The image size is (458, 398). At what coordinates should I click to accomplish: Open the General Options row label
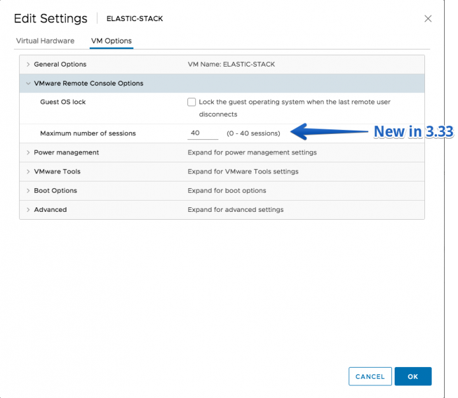(60, 64)
